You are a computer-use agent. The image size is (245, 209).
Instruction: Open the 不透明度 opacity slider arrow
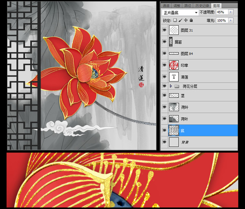pyautogui.click(x=231, y=12)
